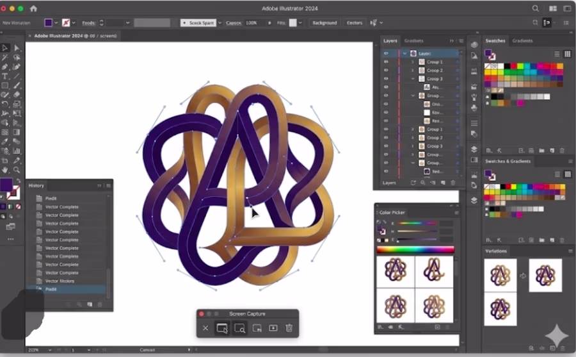Click the Ceclors button
This screenshot has width=576, height=357.
[355, 23]
